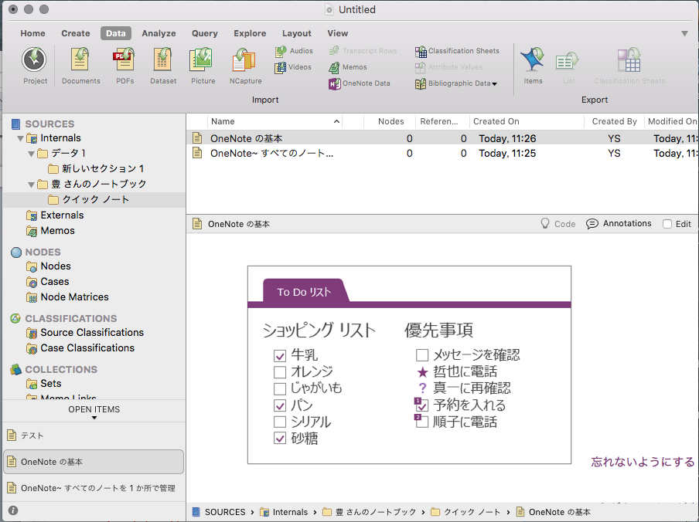Toggle the 予約を入れる checkbox
699x522 pixels.
[421, 405]
